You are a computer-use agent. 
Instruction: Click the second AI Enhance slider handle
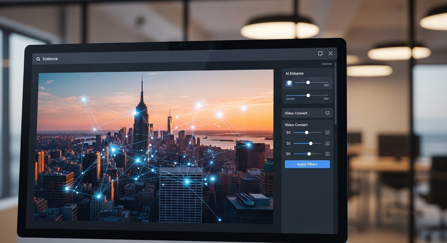click(308, 95)
